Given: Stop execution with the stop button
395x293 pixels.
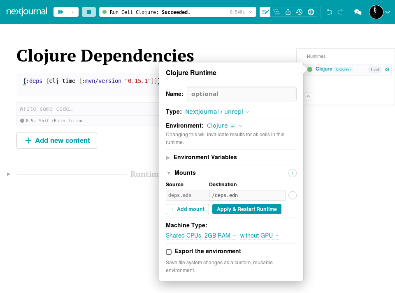Looking at the screenshot, I should [x=89, y=12].
